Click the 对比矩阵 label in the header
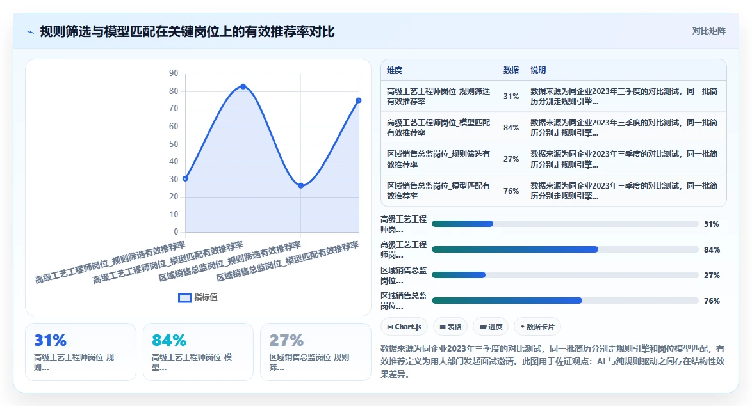The image size is (752, 406). pos(708,31)
